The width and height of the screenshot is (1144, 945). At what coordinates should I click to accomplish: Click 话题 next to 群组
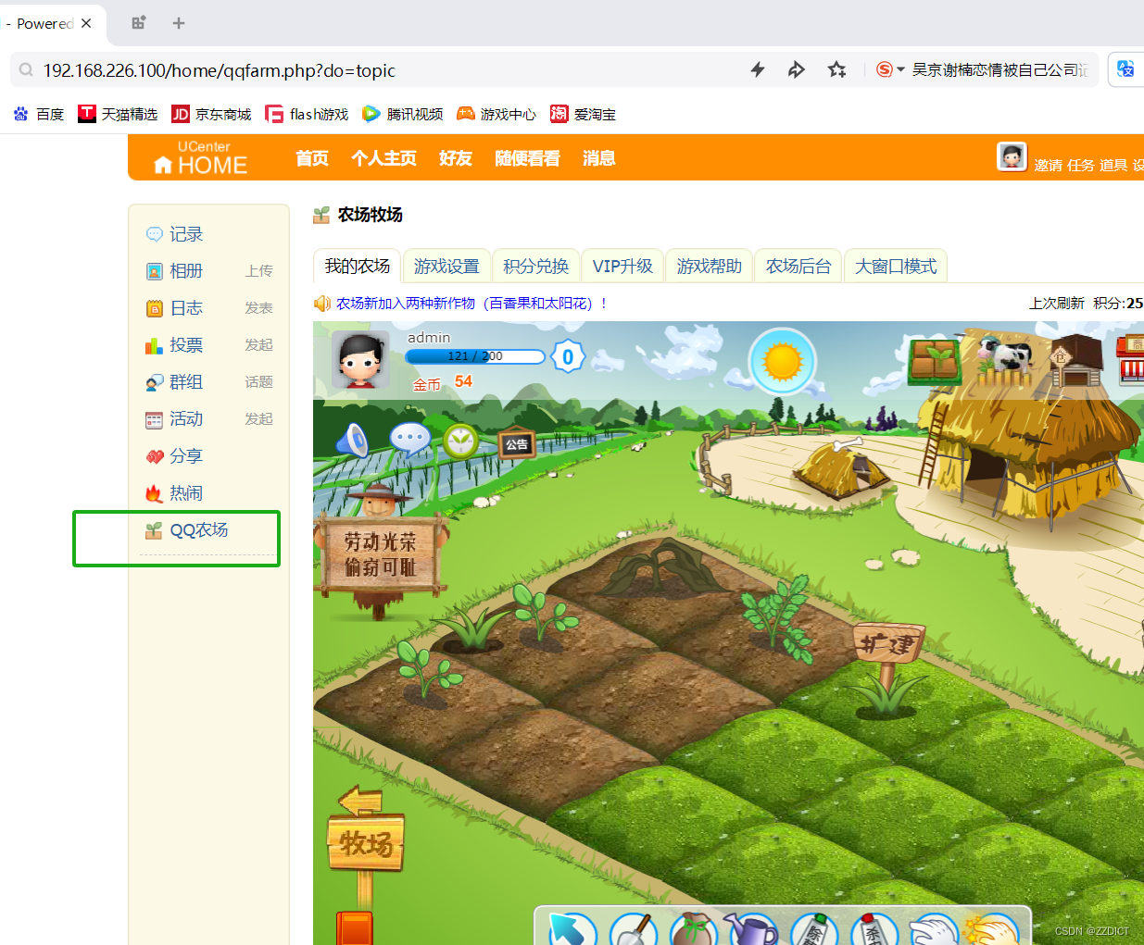259,382
